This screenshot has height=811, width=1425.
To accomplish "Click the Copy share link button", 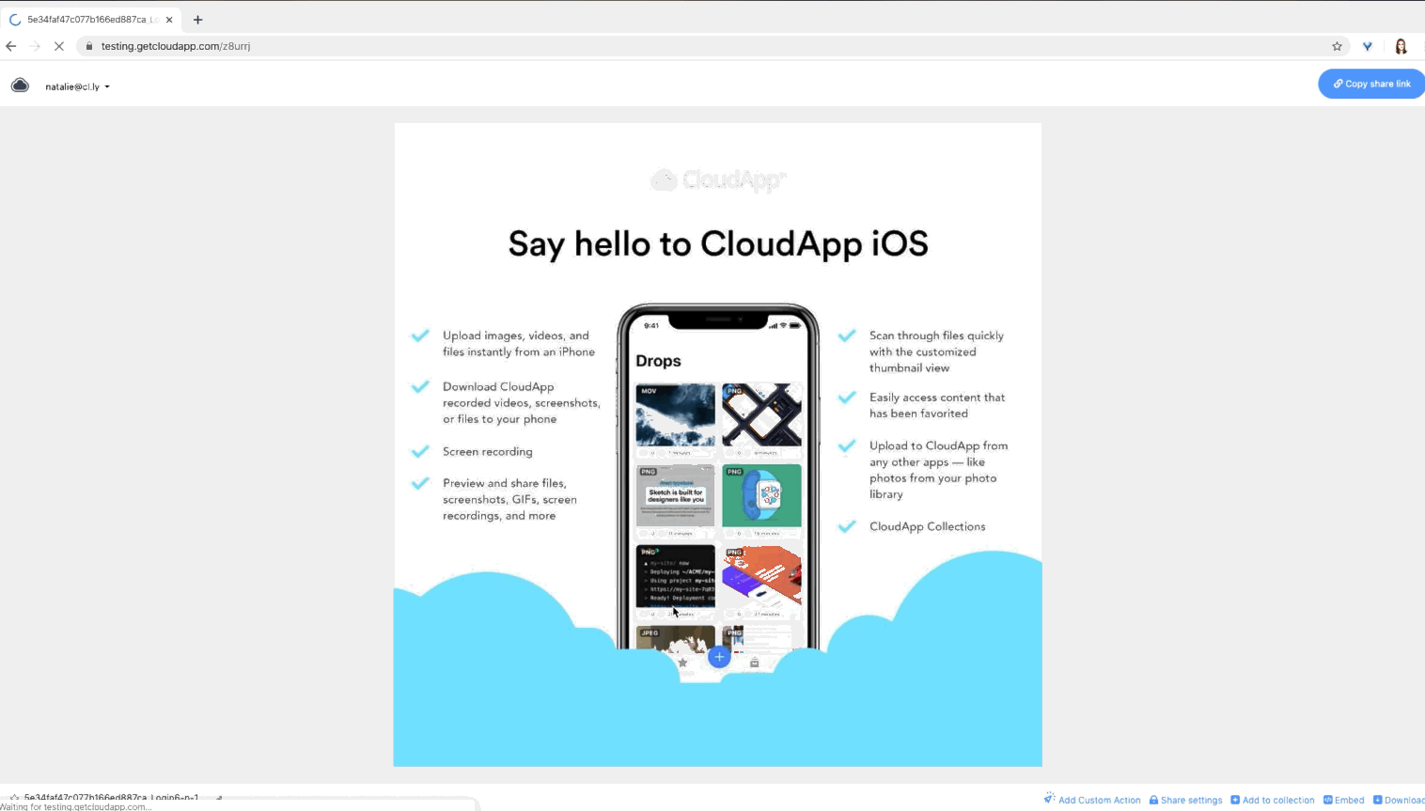I will (x=1371, y=84).
